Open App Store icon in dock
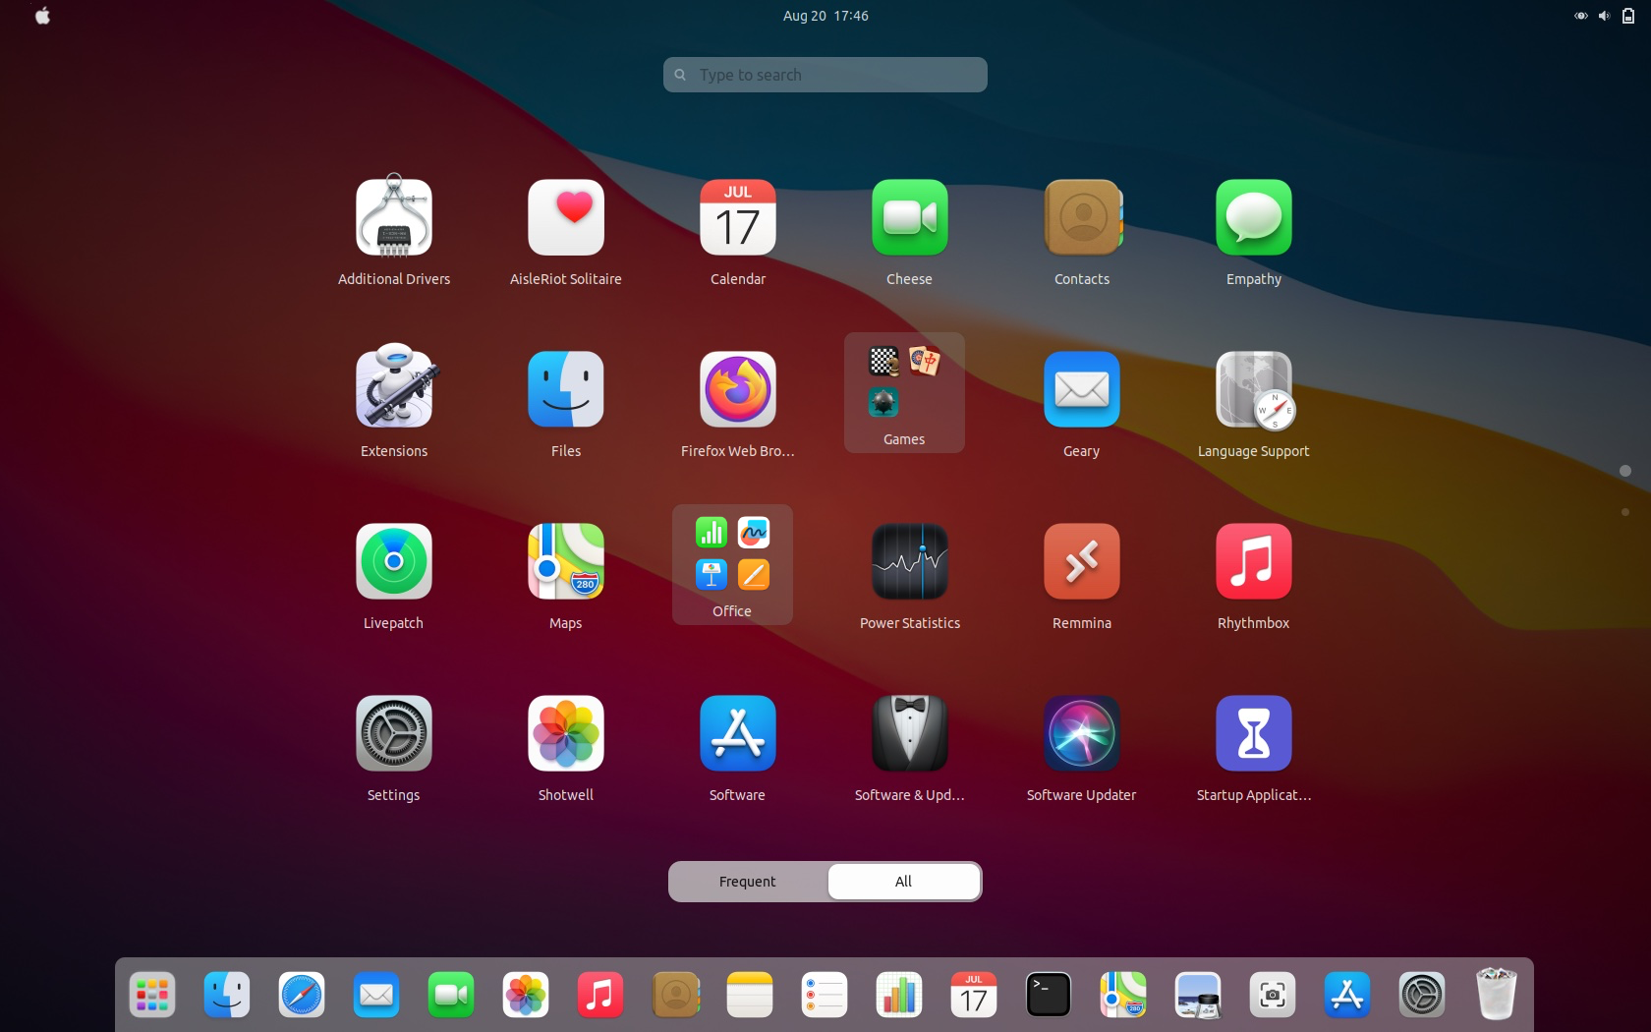This screenshot has width=1651, height=1032. [1347, 996]
